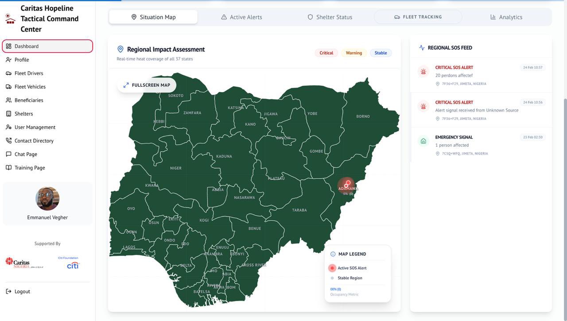Image resolution: width=567 pixels, height=321 pixels.
Task: Click Emmanuel Vegher's profile photo
Action: 47,198
